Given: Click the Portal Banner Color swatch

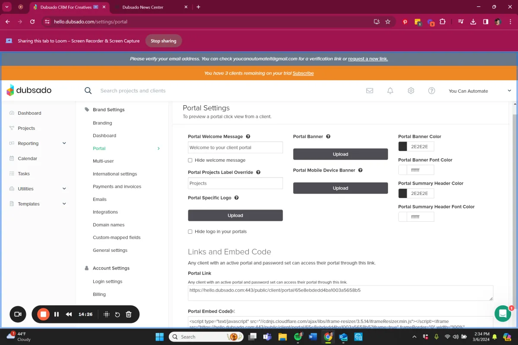Looking at the screenshot, I should pyautogui.click(x=403, y=147).
